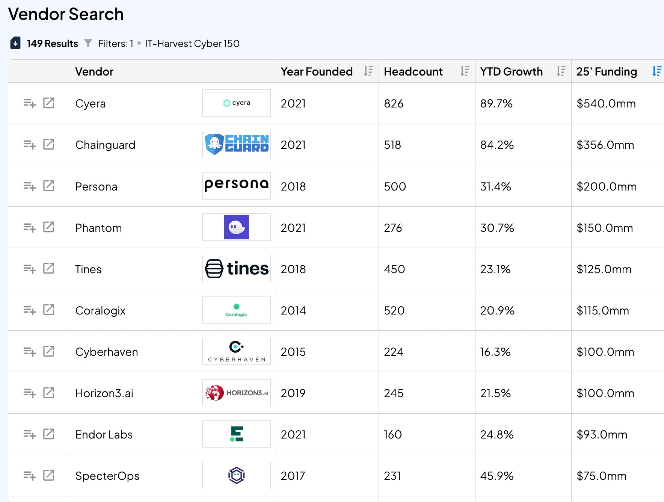664x502 pixels.
Task: Open Phantom external link icon
Action: 49,227
